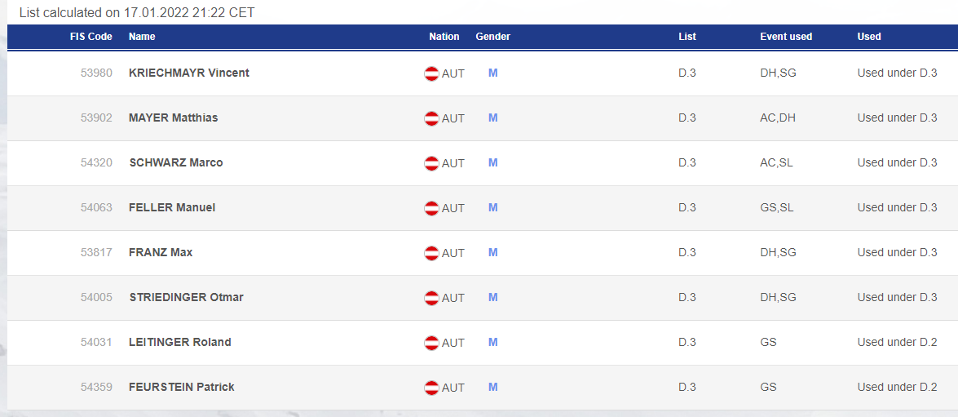Viewport: 958px width, 417px height.
Task: Click Austrian flag icon in Kriechmayr row
Action: coord(431,73)
